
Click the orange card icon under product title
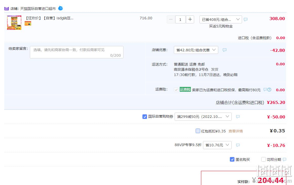tap(28, 24)
